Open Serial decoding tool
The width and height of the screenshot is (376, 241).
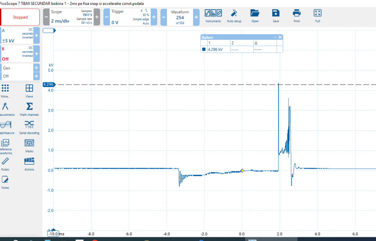point(29,127)
